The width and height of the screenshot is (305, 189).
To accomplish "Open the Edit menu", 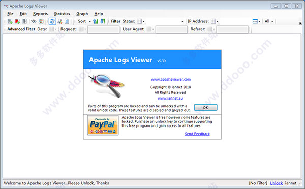I will [23, 14].
